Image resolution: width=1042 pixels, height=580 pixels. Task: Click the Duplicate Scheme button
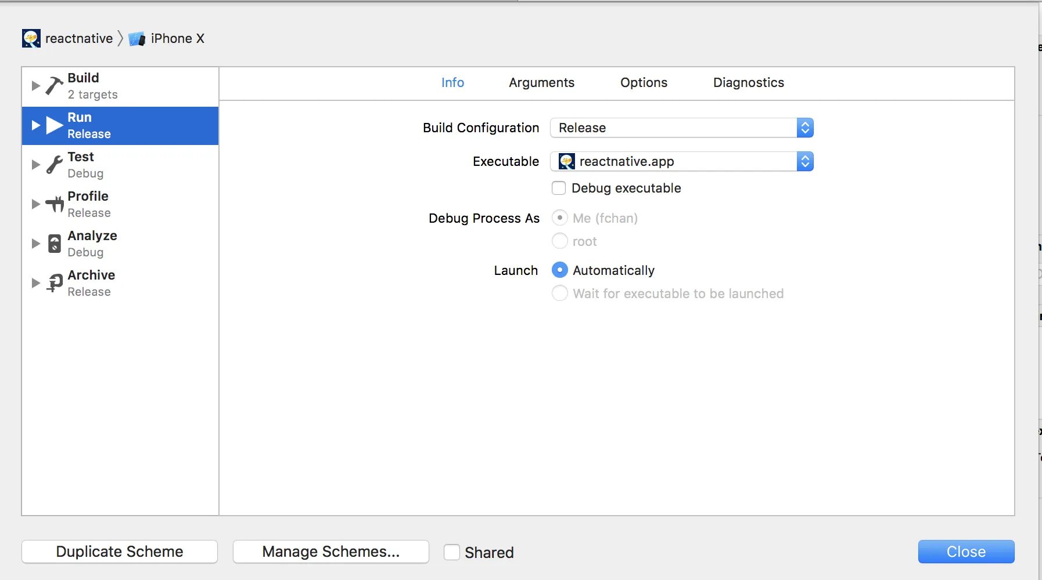click(120, 552)
